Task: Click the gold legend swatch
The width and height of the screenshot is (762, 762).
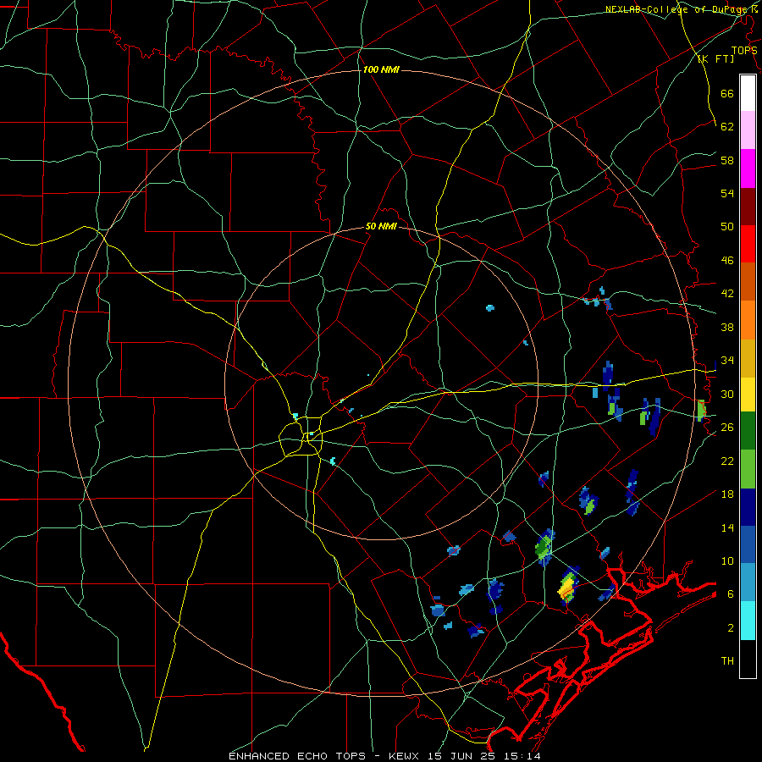Action: [x=748, y=357]
